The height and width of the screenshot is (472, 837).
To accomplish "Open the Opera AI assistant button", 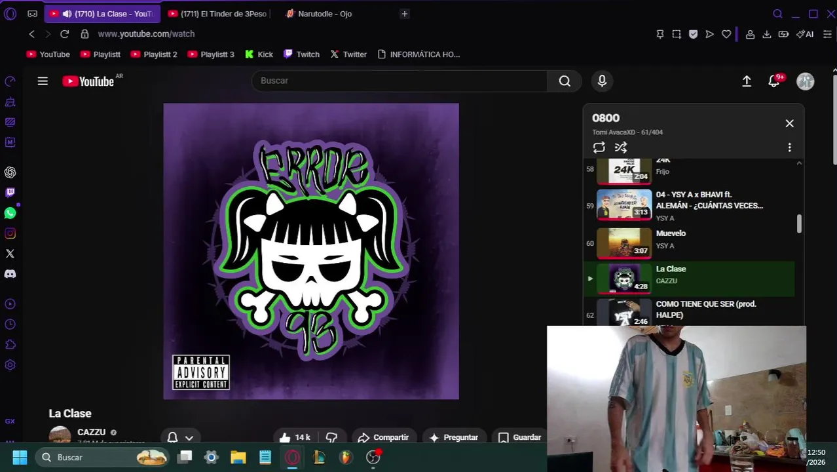I will (x=805, y=34).
